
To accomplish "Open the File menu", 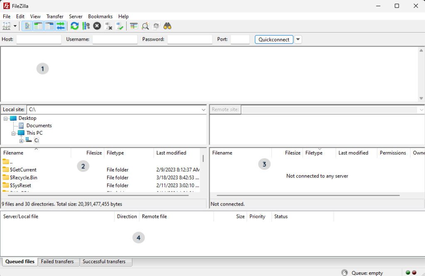I will pyautogui.click(x=7, y=17).
